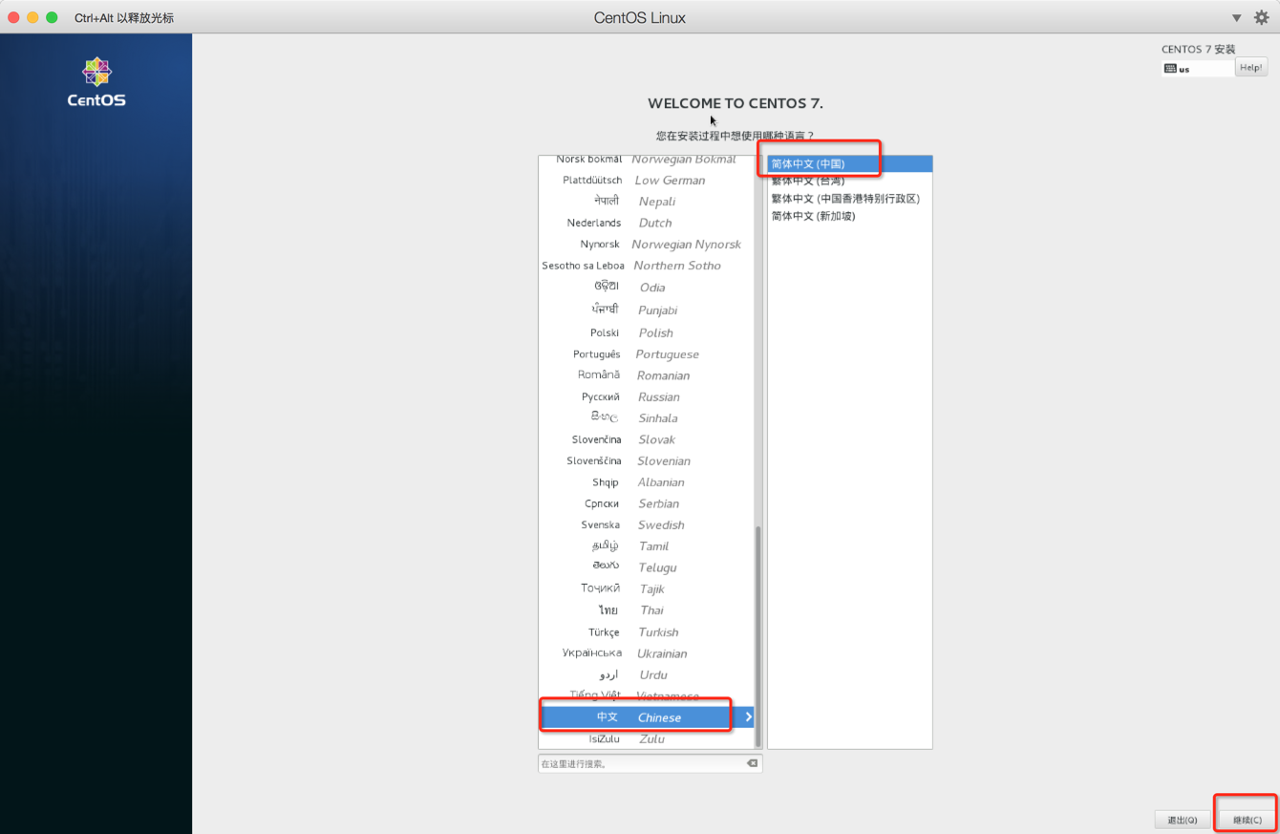Clear the search field with the backspace icon
The height and width of the screenshot is (834, 1280).
click(x=752, y=763)
